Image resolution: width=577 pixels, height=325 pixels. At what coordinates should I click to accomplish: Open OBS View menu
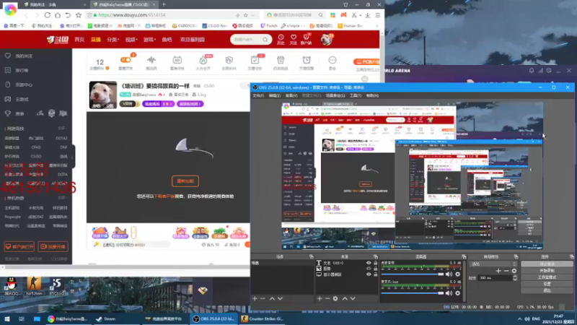pos(291,95)
